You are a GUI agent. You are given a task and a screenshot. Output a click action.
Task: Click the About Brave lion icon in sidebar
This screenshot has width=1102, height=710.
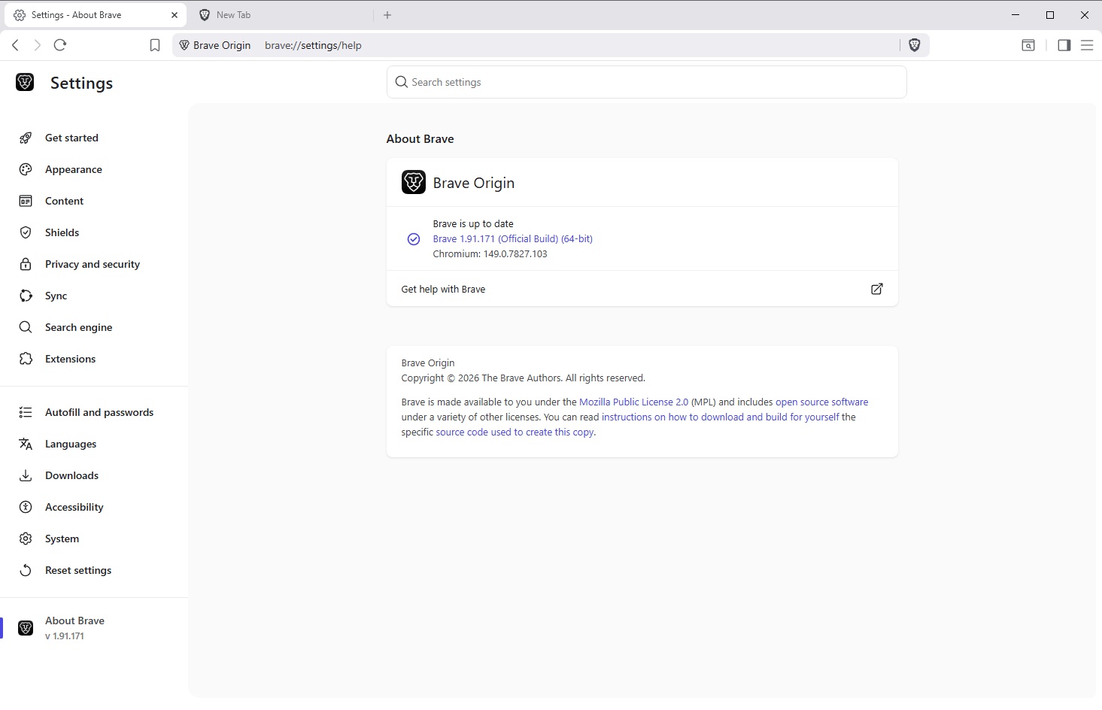pos(26,628)
